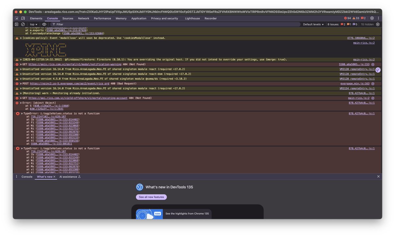Create a live expression with eye icon
This screenshot has width=395, height=236.
[44, 24]
